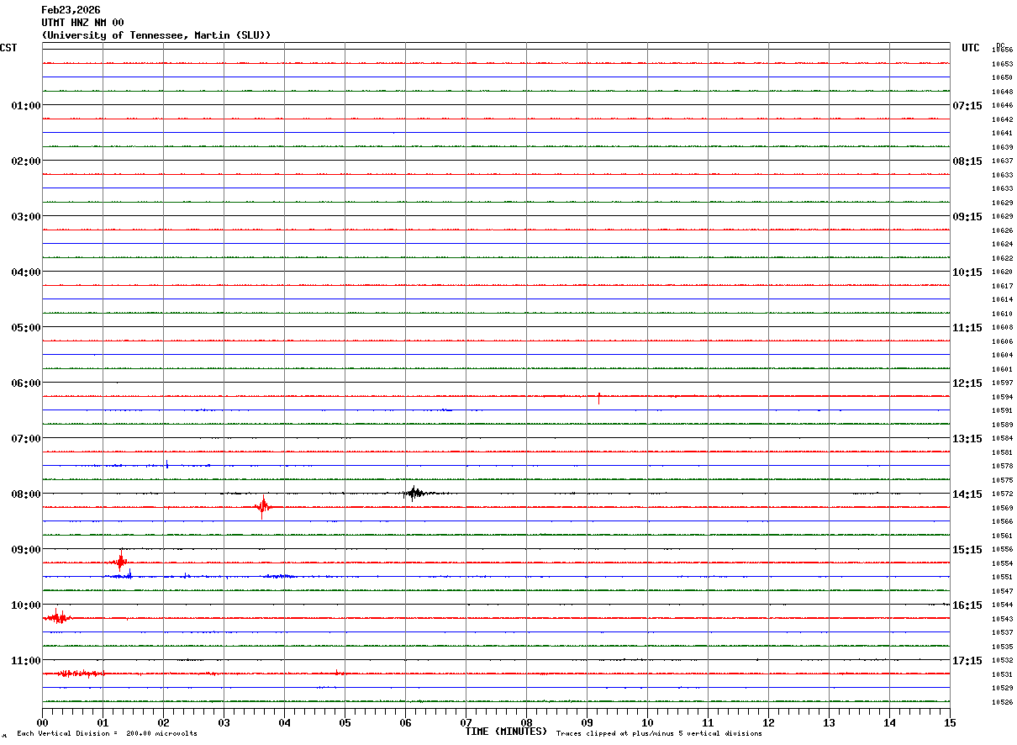This screenshot has height=745, width=1017.
Task: Select the 09:00 CST time label
Action: [25, 550]
